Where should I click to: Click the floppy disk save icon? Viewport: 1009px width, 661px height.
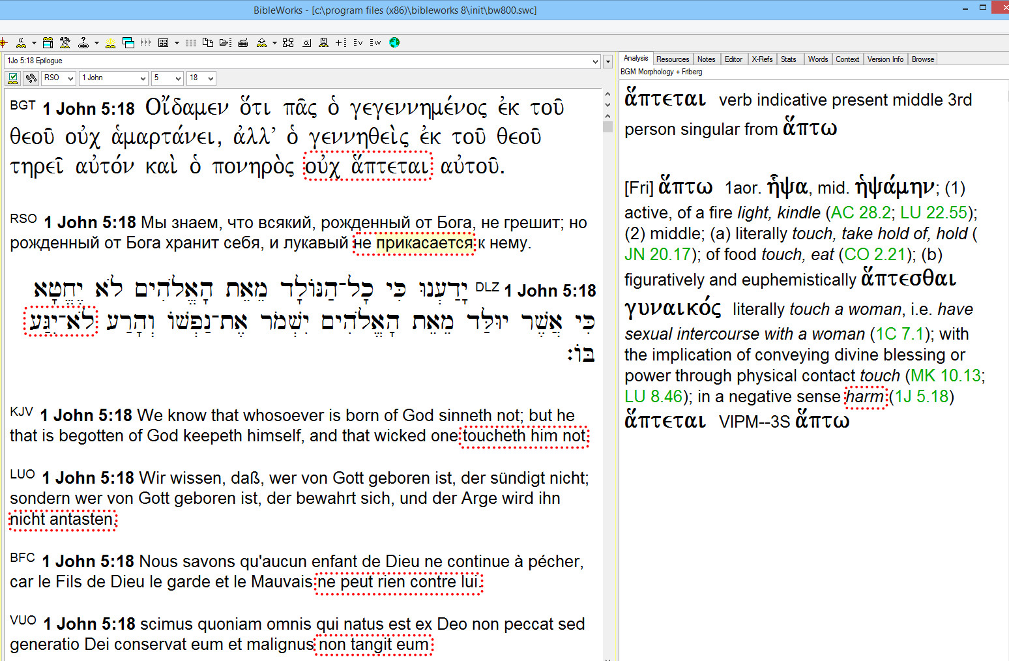pyautogui.click(x=323, y=43)
